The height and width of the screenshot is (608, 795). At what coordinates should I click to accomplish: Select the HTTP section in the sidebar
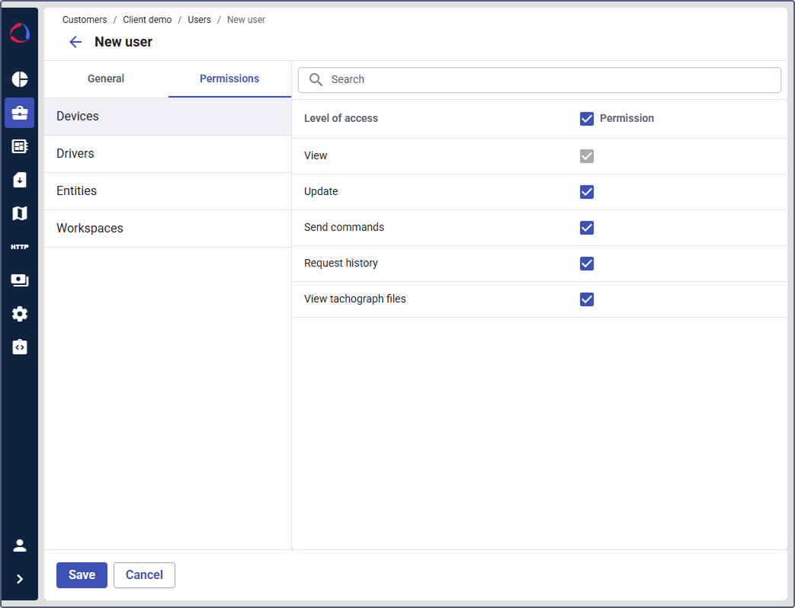click(19, 246)
